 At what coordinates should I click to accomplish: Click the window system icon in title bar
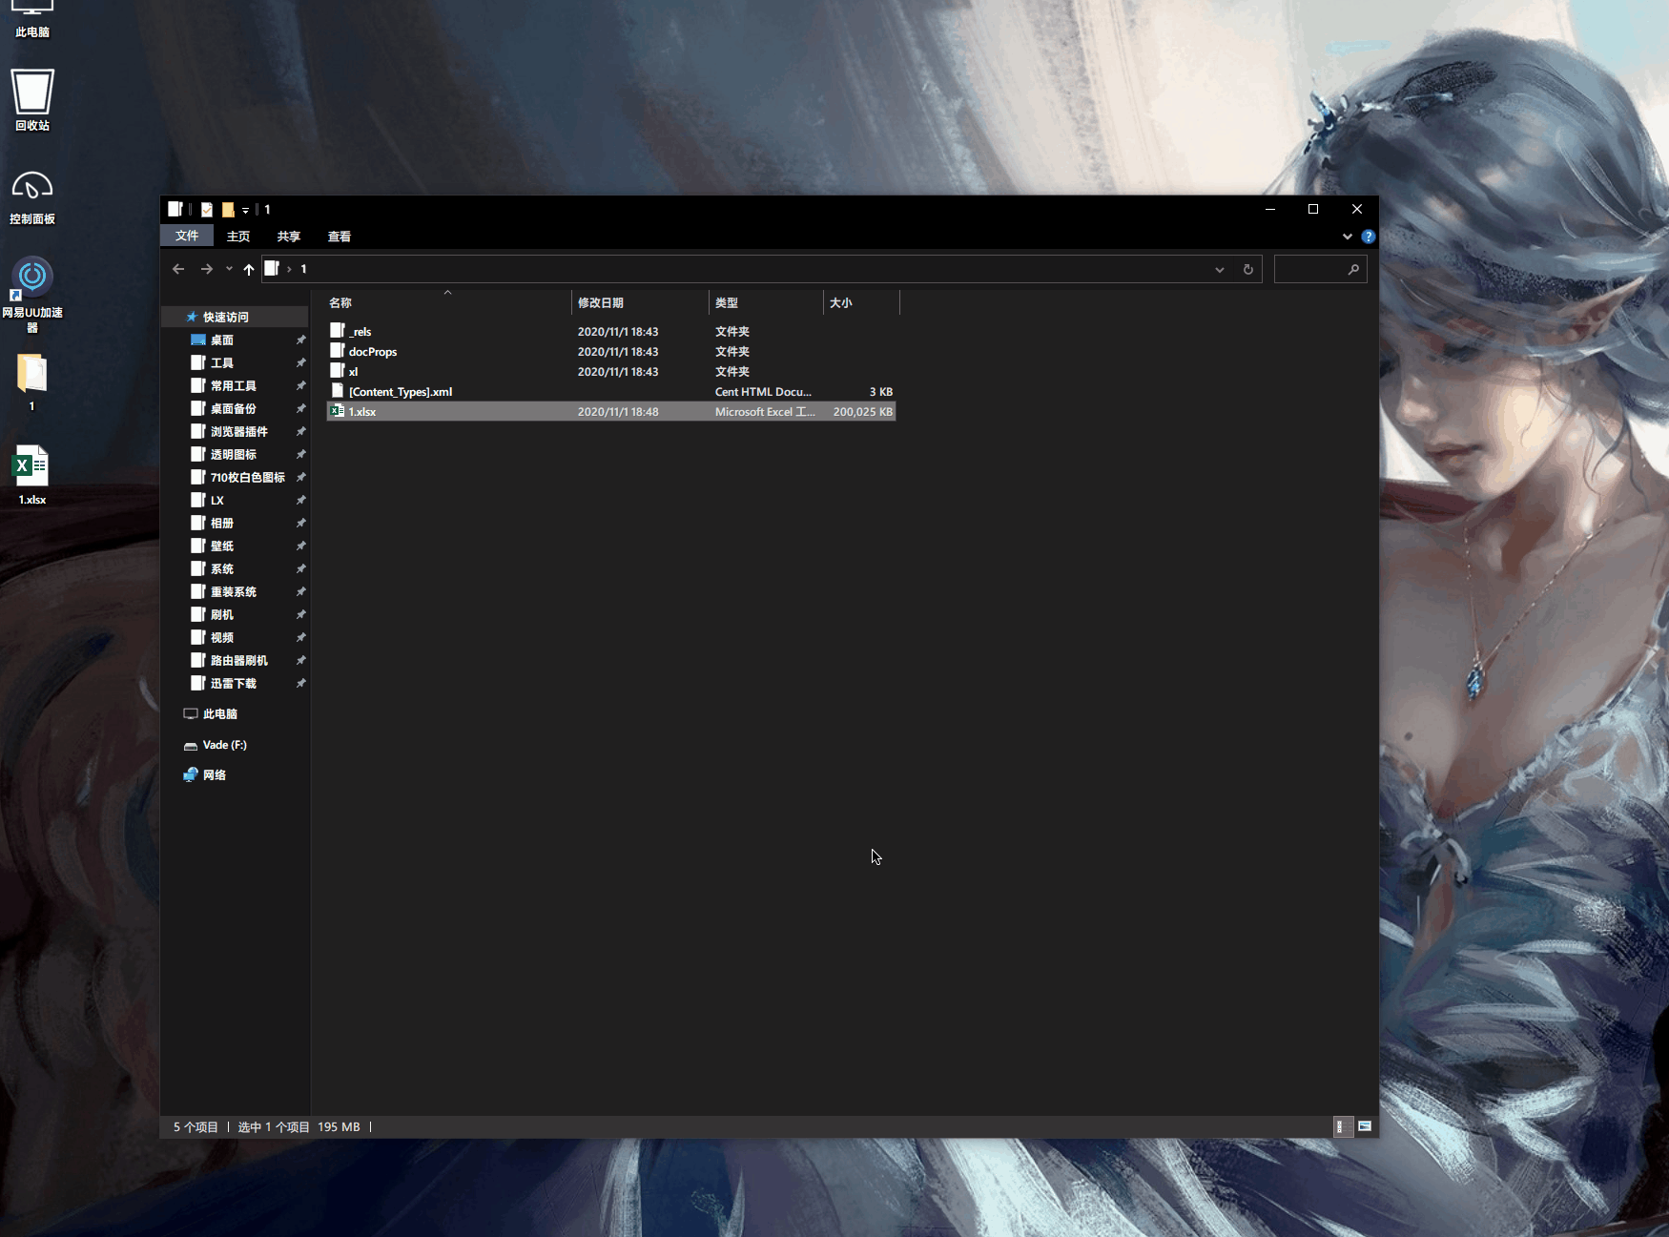(175, 209)
